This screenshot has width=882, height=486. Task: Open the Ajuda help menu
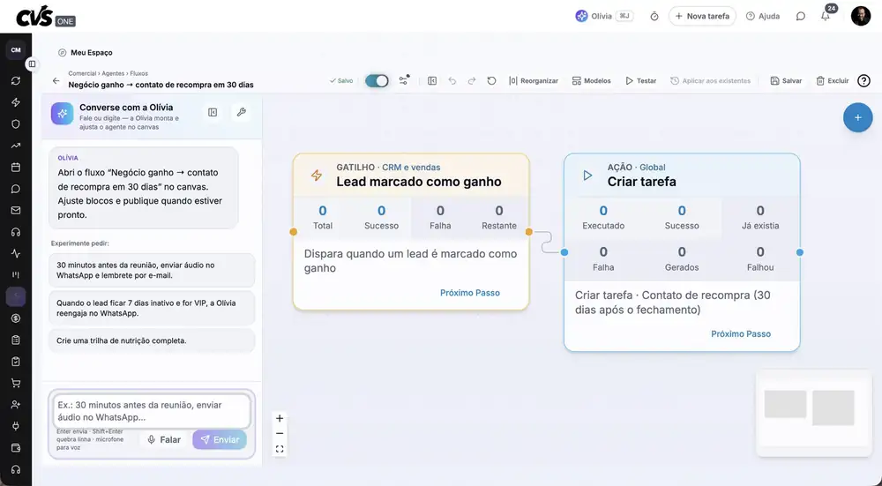(x=763, y=16)
